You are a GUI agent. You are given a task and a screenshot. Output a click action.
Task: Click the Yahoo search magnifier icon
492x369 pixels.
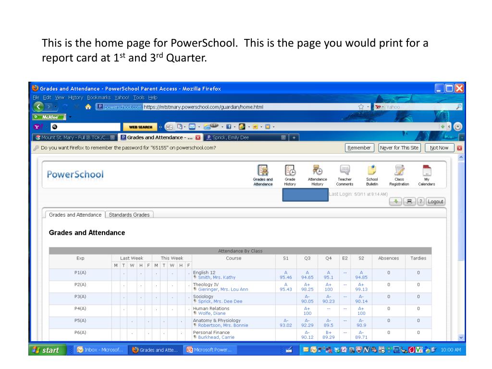[x=458, y=107]
